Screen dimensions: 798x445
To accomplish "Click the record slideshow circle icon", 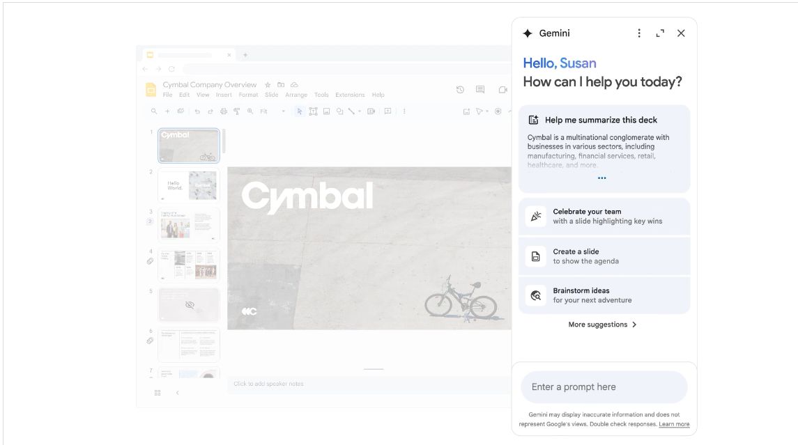I will pos(498,111).
